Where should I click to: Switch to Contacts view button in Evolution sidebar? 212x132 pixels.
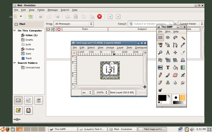point(28,100)
